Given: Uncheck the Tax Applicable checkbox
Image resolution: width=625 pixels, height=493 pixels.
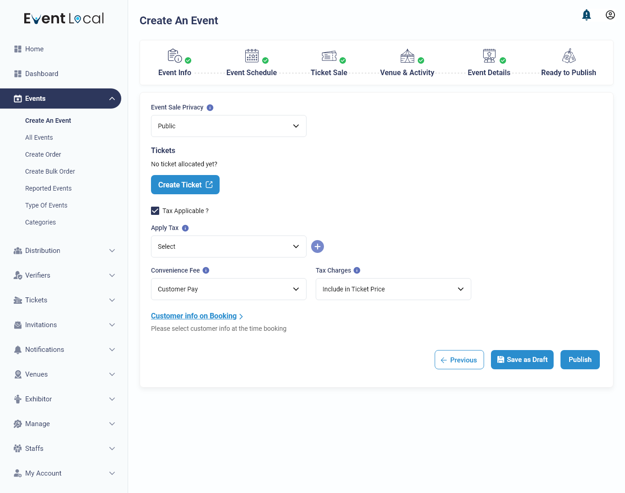Looking at the screenshot, I should (x=155, y=210).
